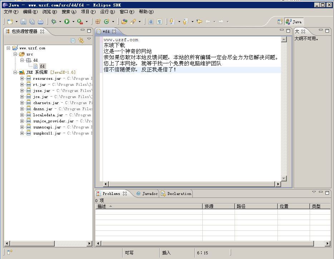
Task: Maximize the editor area
Action: tap(288, 31)
